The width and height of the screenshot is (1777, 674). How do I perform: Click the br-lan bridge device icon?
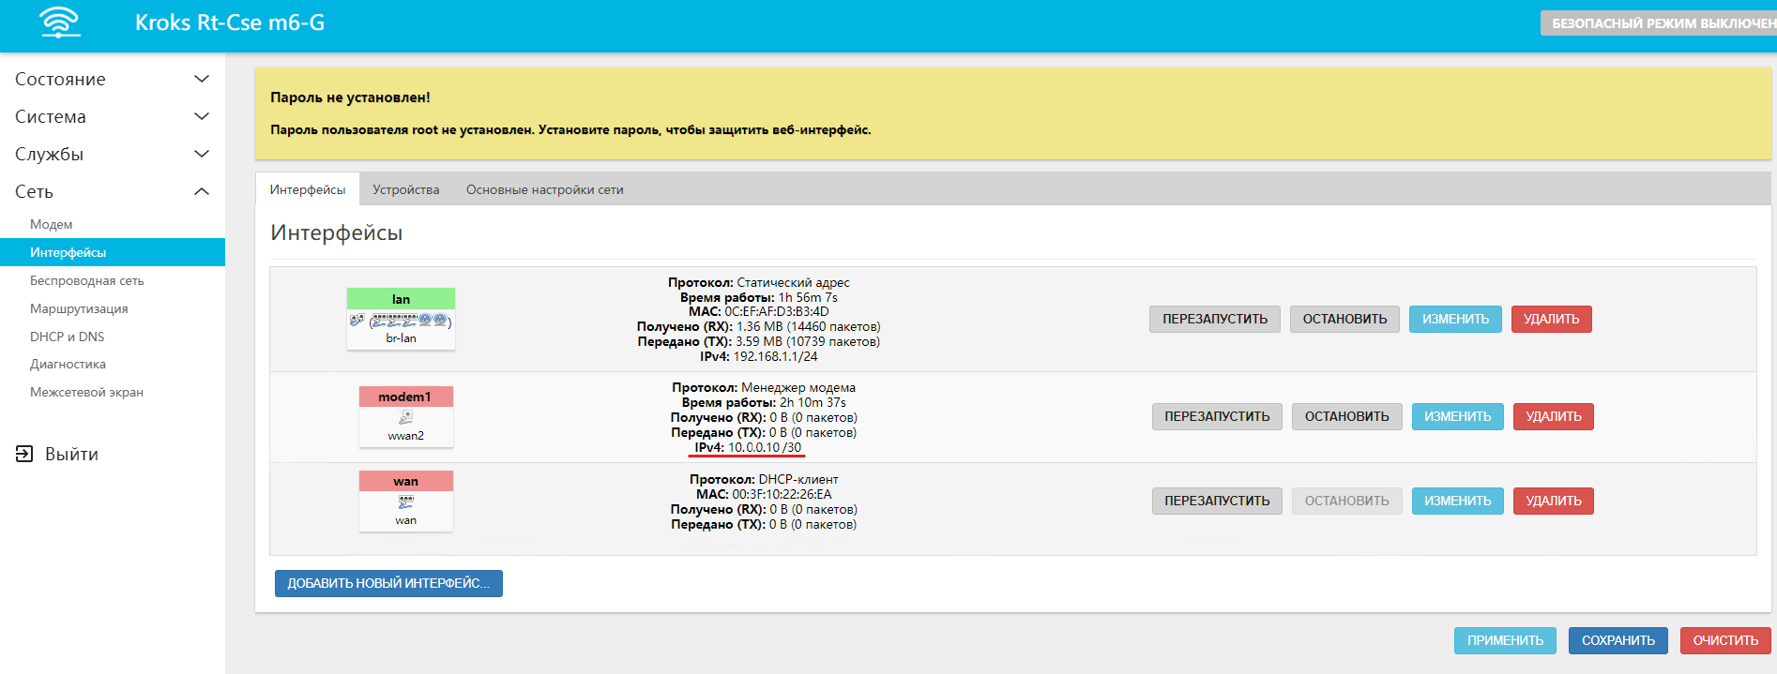(401, 322)
